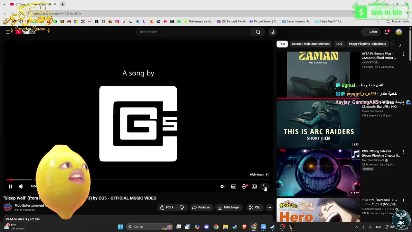
Task: Select the Source : Mob Entertainment chip
Action: tap(311, 44)
